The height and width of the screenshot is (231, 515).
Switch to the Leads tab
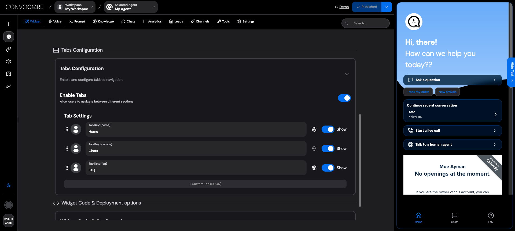[x=176, y=21]
